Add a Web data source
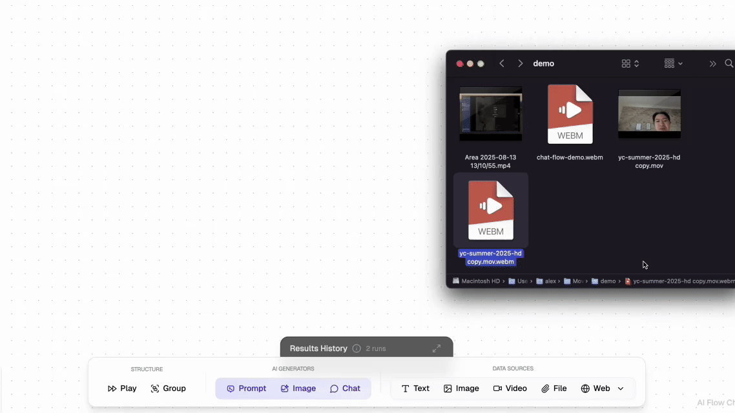Viewport: 735px width, 413px height. [595, 388]
